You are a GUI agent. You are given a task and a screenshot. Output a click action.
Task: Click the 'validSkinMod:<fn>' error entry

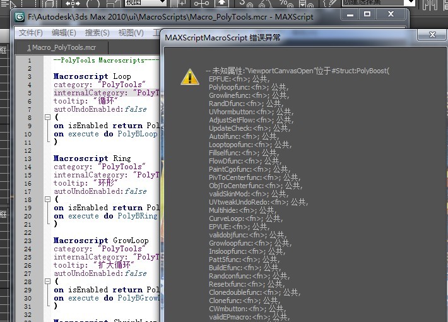248,194
